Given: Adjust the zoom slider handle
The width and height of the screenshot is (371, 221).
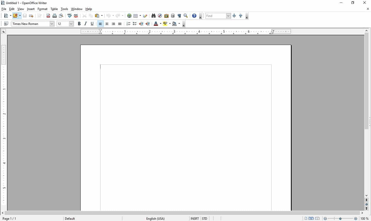Looking at the screenshot, I should click(x=340, y=218).
